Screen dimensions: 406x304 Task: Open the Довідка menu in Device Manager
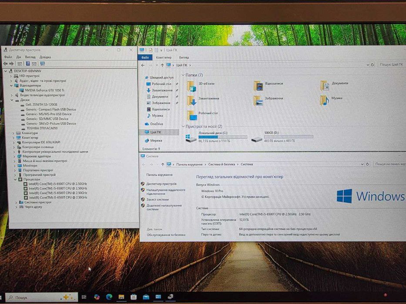45,57
